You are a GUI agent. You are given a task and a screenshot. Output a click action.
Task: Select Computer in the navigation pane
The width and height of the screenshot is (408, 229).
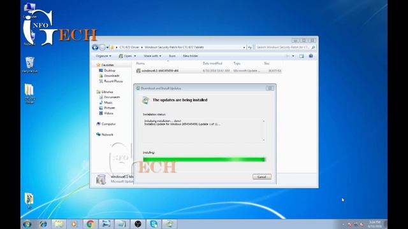point(108,124)
